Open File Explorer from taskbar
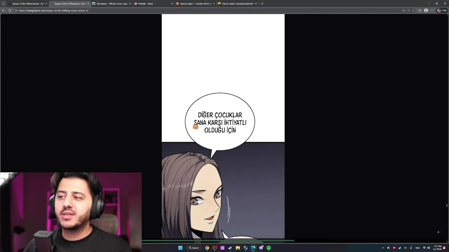449x252 pixels. 237,248
